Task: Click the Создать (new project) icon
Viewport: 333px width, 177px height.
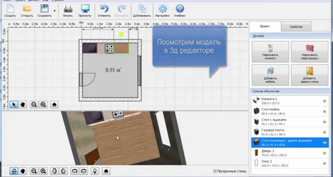Action: pos(10,9)
